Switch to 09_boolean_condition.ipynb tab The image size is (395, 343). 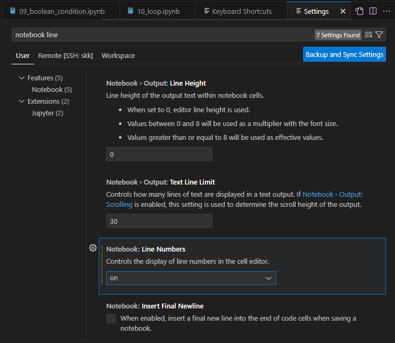tap(61, 11)
